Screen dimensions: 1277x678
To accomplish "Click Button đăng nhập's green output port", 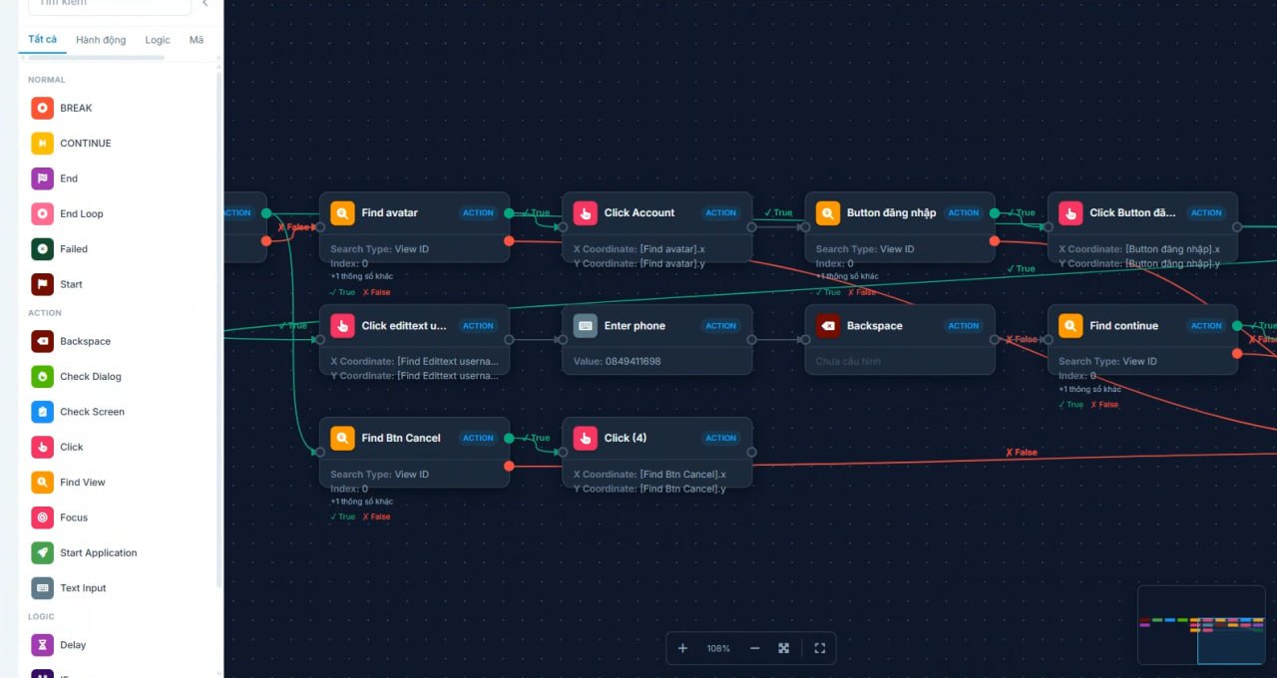I will pos(995,213).
